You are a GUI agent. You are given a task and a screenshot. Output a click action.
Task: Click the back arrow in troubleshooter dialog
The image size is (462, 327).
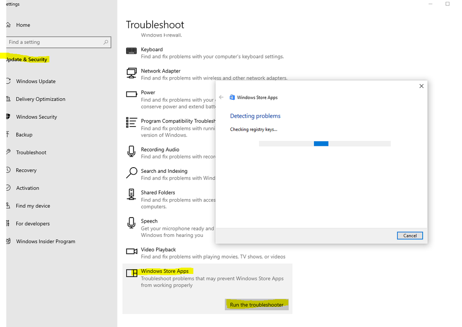pyautogui.click(x=221, y=97)
